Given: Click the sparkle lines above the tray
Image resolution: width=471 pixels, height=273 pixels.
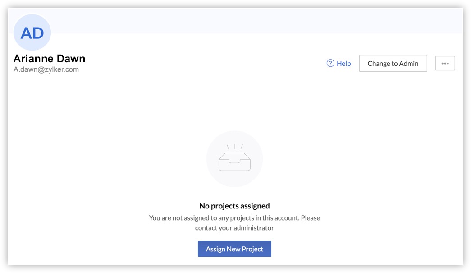Looking at the screenshot, I should click(x=235, y=147).
